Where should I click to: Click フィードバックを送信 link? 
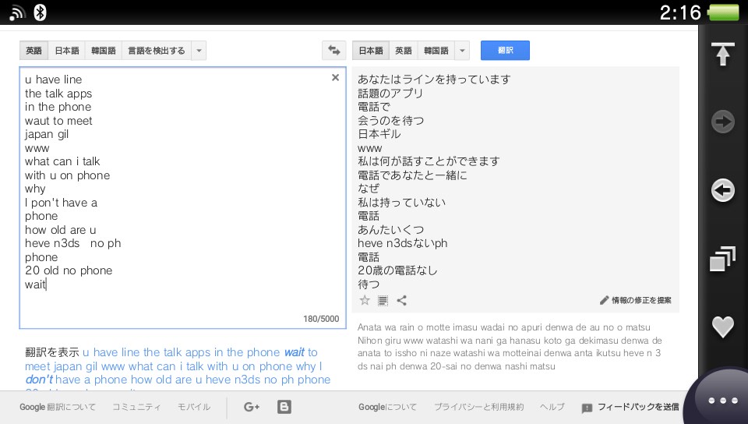point(638,407)
